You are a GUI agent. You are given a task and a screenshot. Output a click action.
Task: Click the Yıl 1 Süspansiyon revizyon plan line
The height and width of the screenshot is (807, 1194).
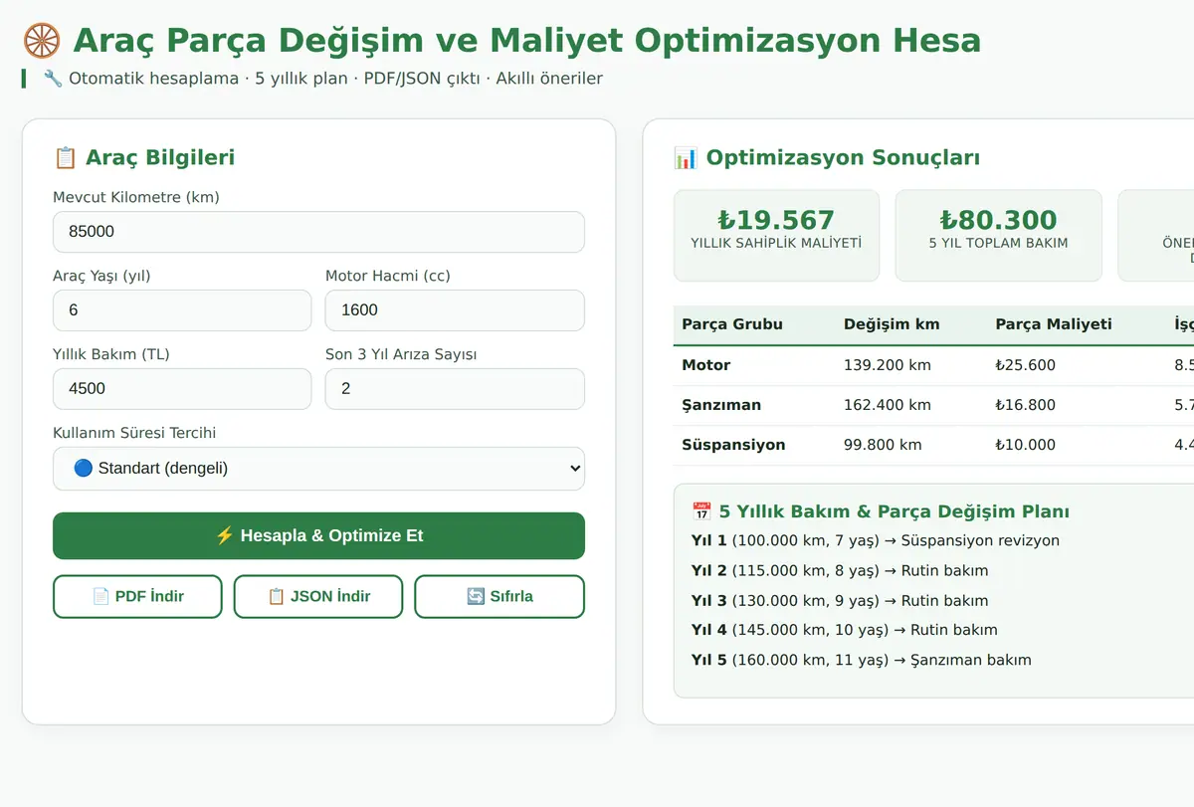876,541
